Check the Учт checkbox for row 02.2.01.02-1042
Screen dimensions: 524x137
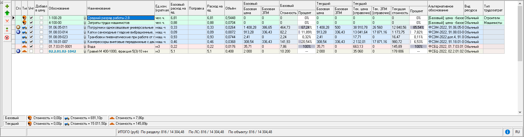[31, 51]
